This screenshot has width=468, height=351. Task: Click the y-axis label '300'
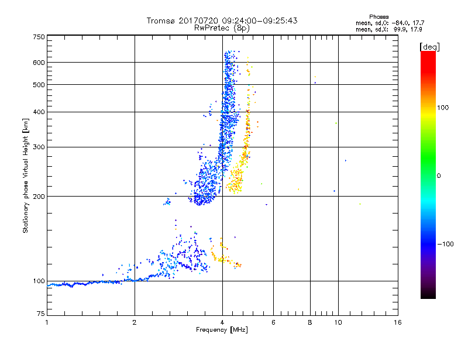point(39,147)
